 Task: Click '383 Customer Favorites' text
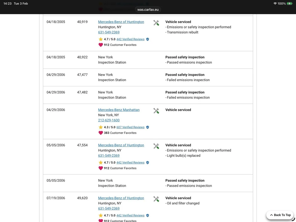120,133
